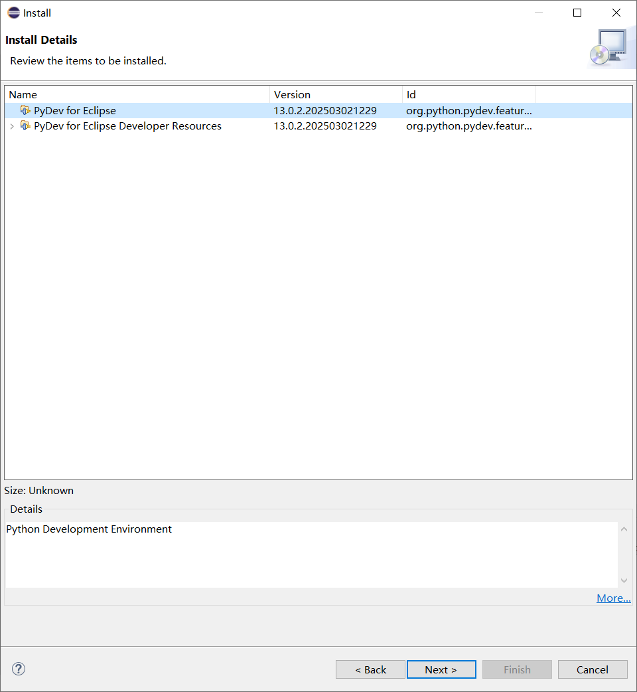
Task: Click the PyDev Developer Resources feature icon
Action: coord(26,126)
